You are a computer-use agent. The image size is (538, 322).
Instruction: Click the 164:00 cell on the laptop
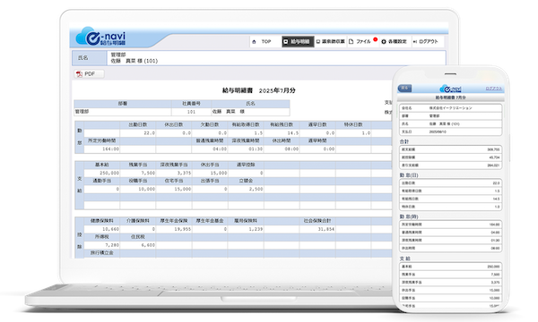(101, 149)
